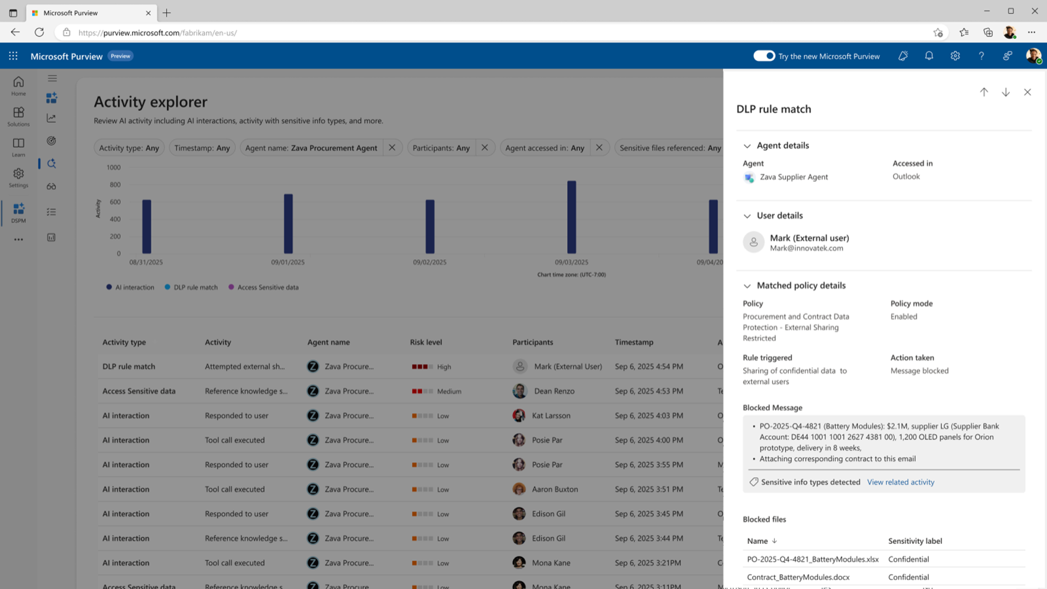Click the View related activity link
The image size is (1047, 589).
click(x=900, y=482)
